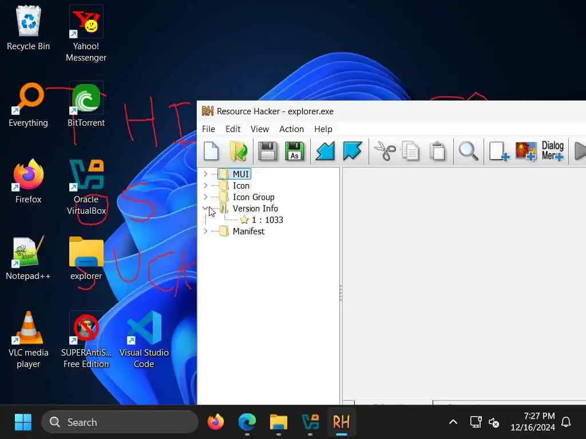Click the Add image resource icon
This screenshot has height=439, width=586.
point(526,151)
